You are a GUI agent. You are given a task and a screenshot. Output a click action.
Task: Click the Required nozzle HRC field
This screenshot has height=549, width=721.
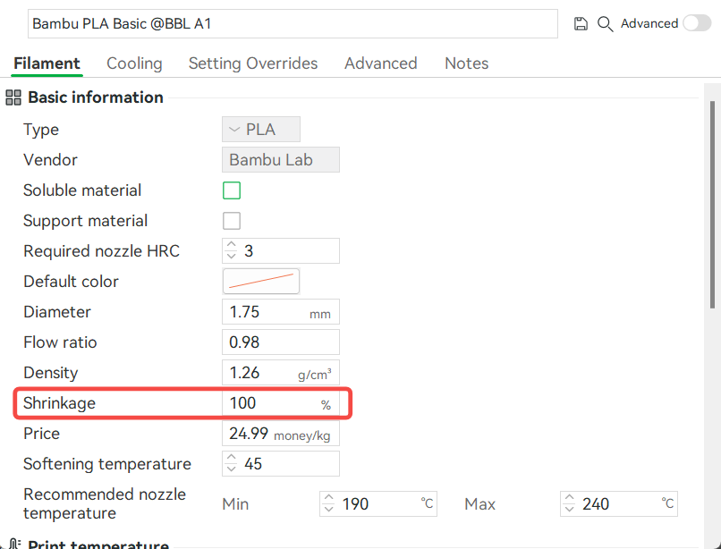click(281, 250)
